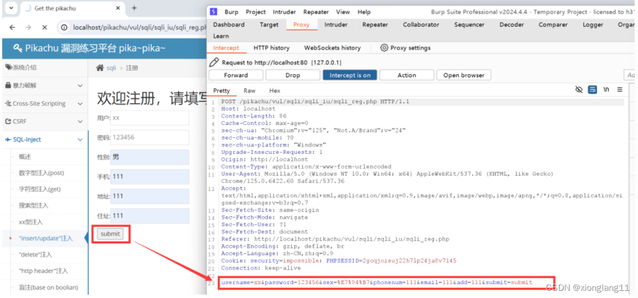Switch to the Logger tab
Screen dimensions: 638x298
click(593, 25)
